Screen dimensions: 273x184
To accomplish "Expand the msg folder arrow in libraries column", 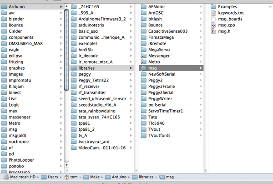I will pyautogui.click(x=201, y=68).
